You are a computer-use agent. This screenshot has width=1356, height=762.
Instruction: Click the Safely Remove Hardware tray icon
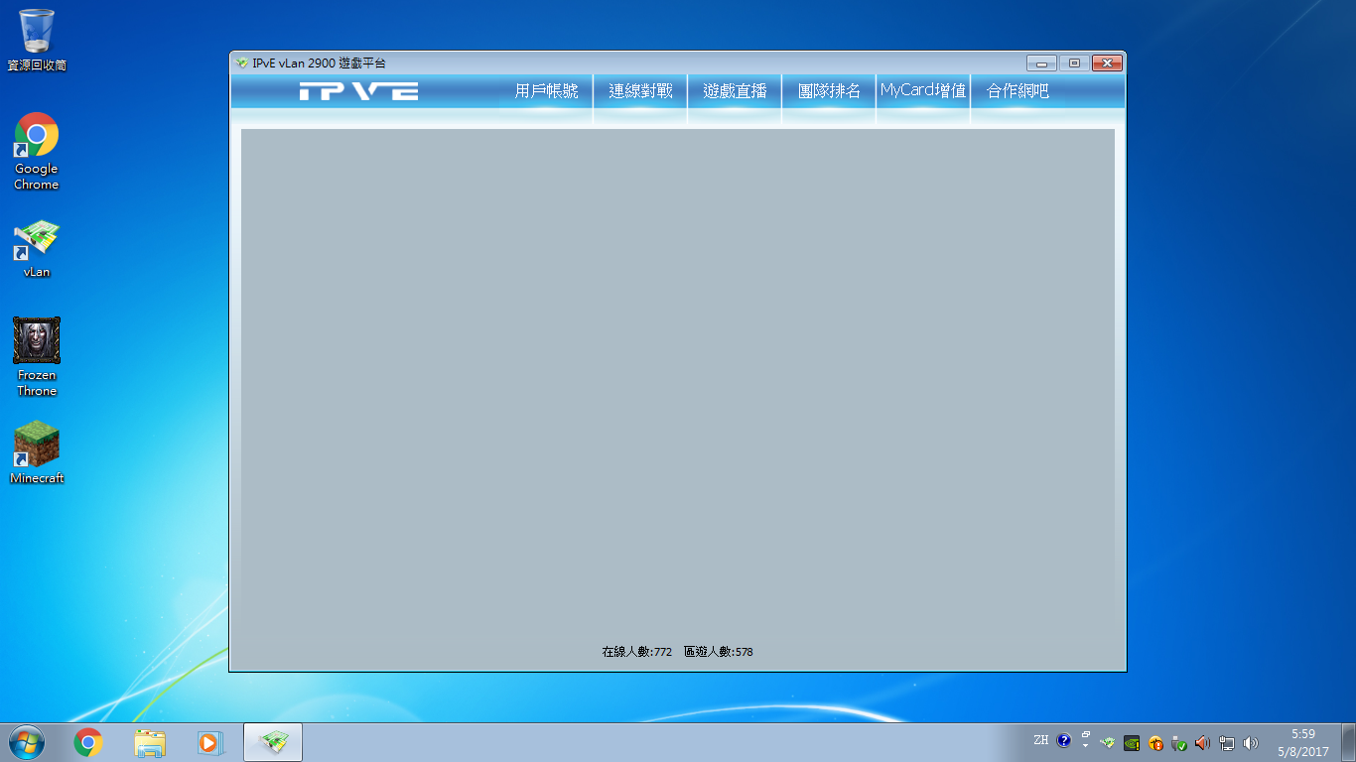[1179, 742]
